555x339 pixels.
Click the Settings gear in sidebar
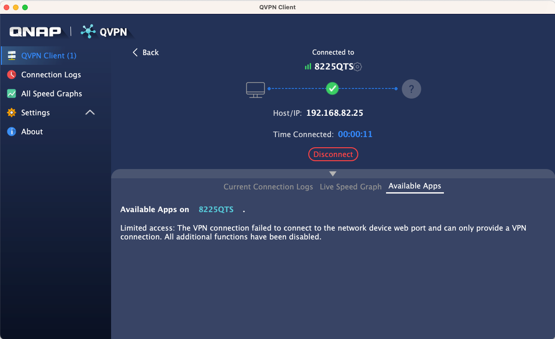coord(12,113)
